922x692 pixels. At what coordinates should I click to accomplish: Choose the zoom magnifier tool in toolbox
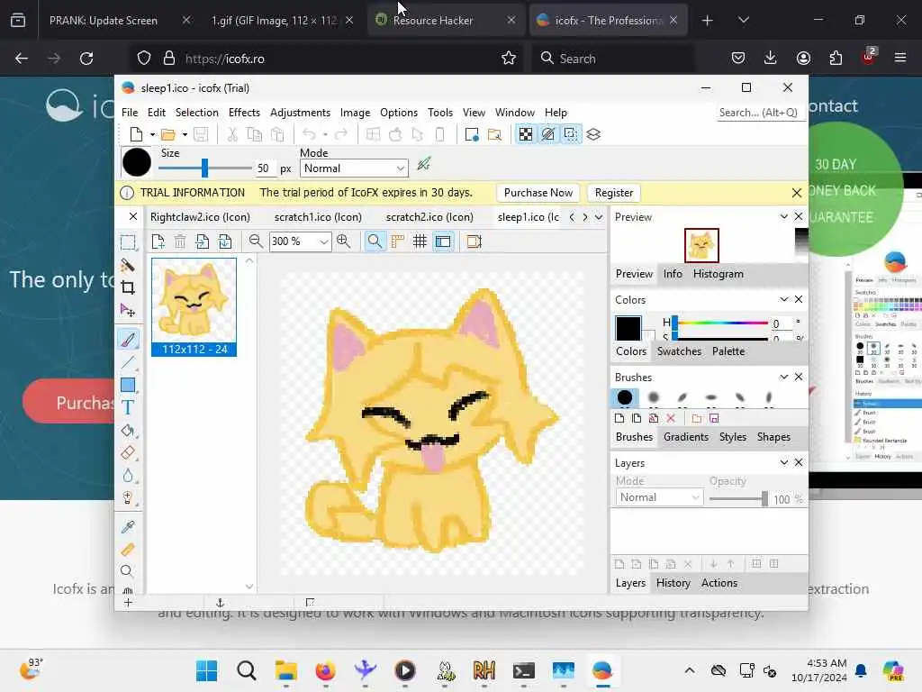126,571
